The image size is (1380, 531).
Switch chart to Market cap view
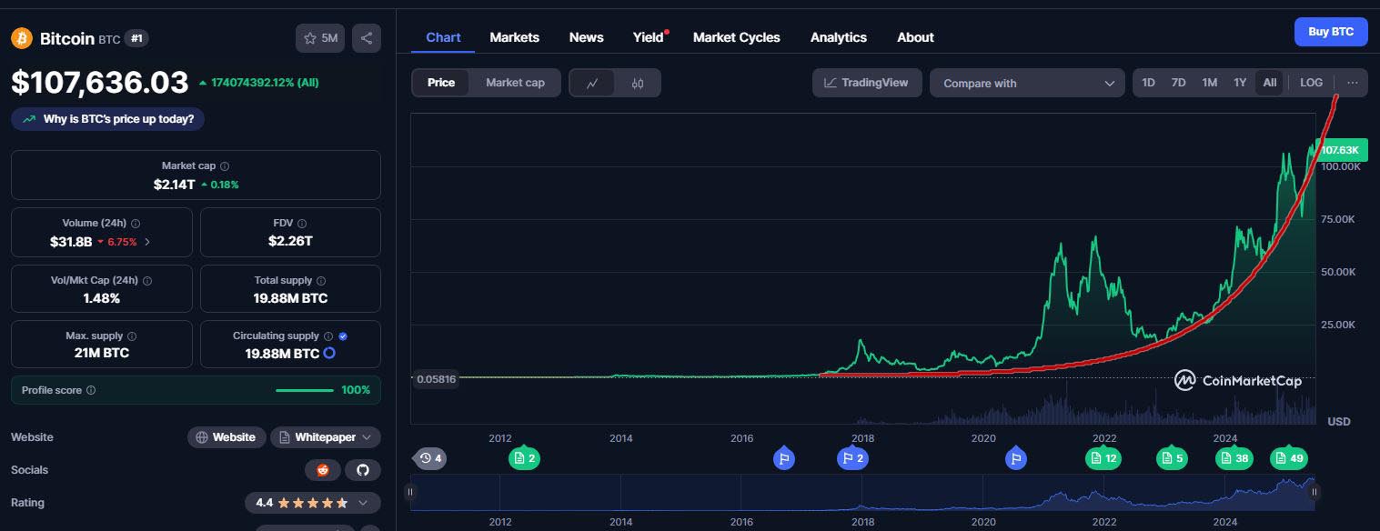(x=515, y=83)
